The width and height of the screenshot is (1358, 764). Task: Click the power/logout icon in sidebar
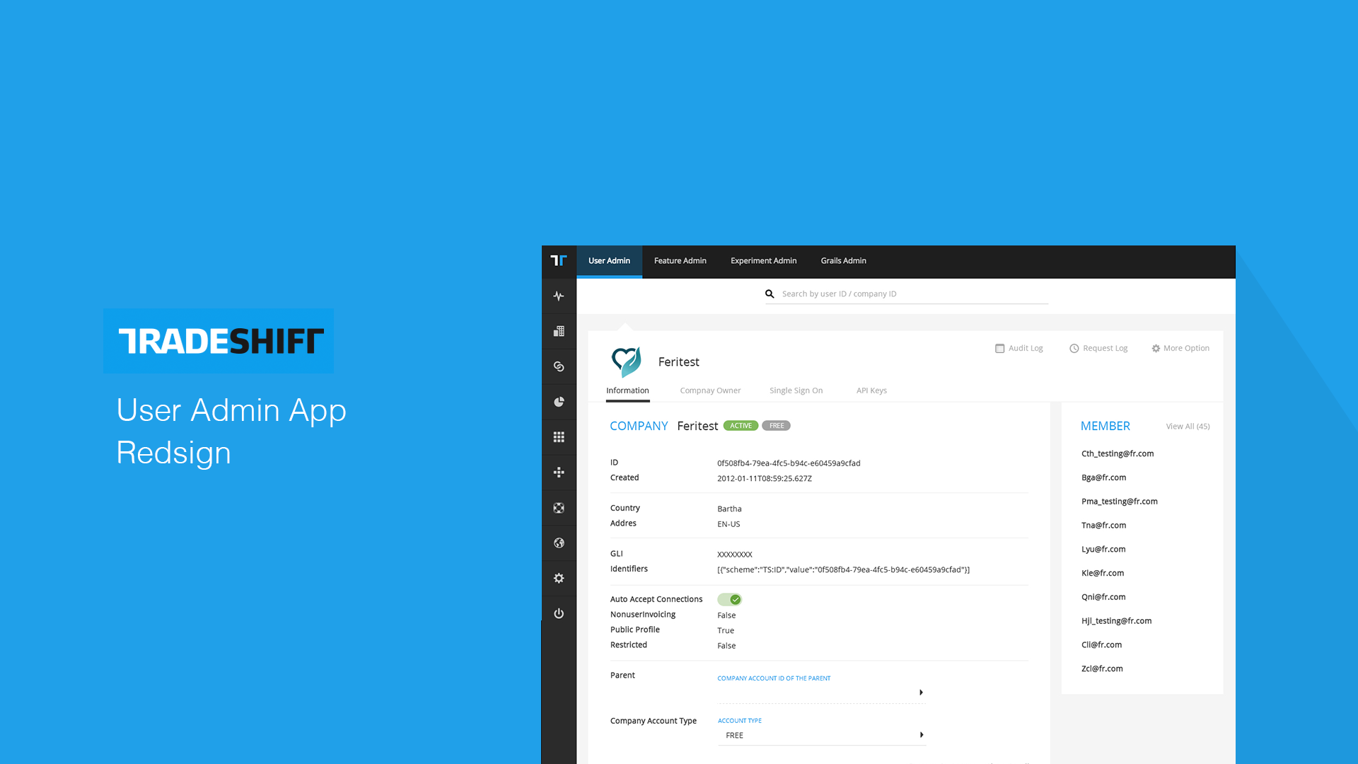click(x=559, y=613)
